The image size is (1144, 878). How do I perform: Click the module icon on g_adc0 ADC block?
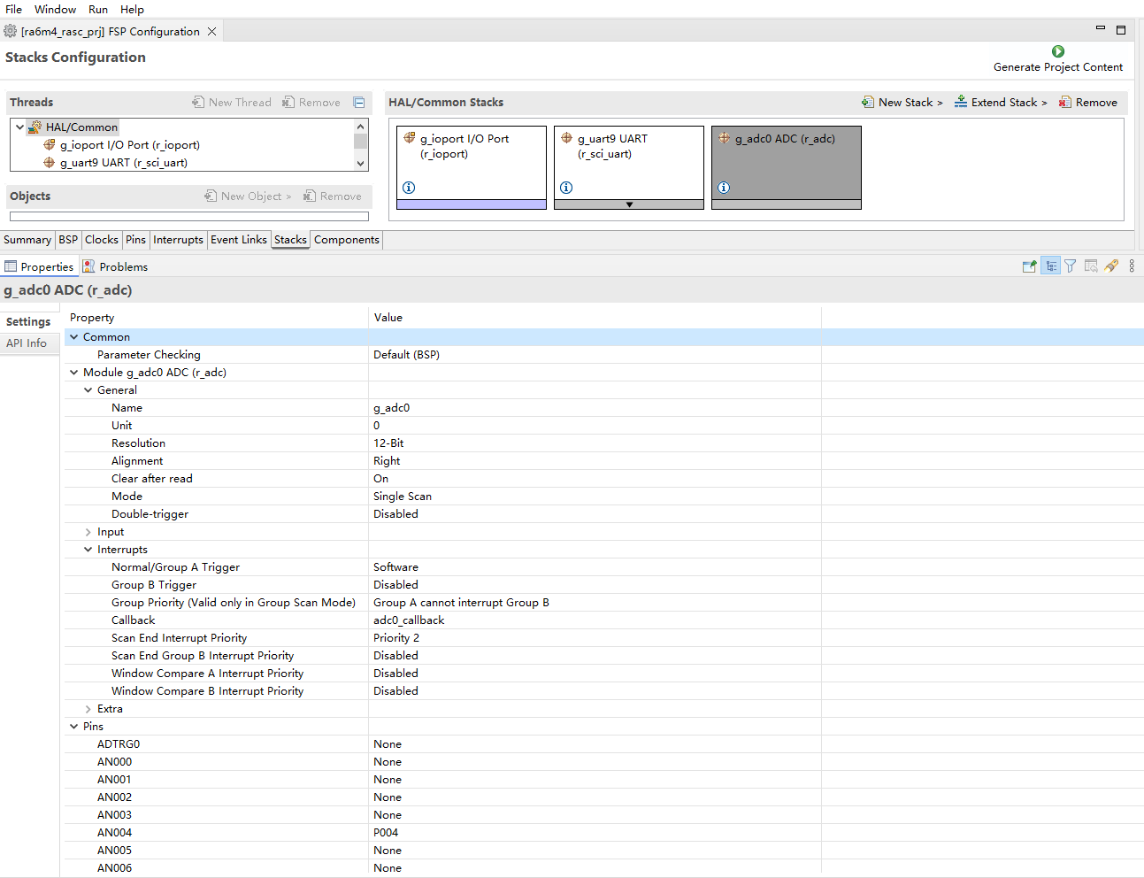tap(724, 138)
